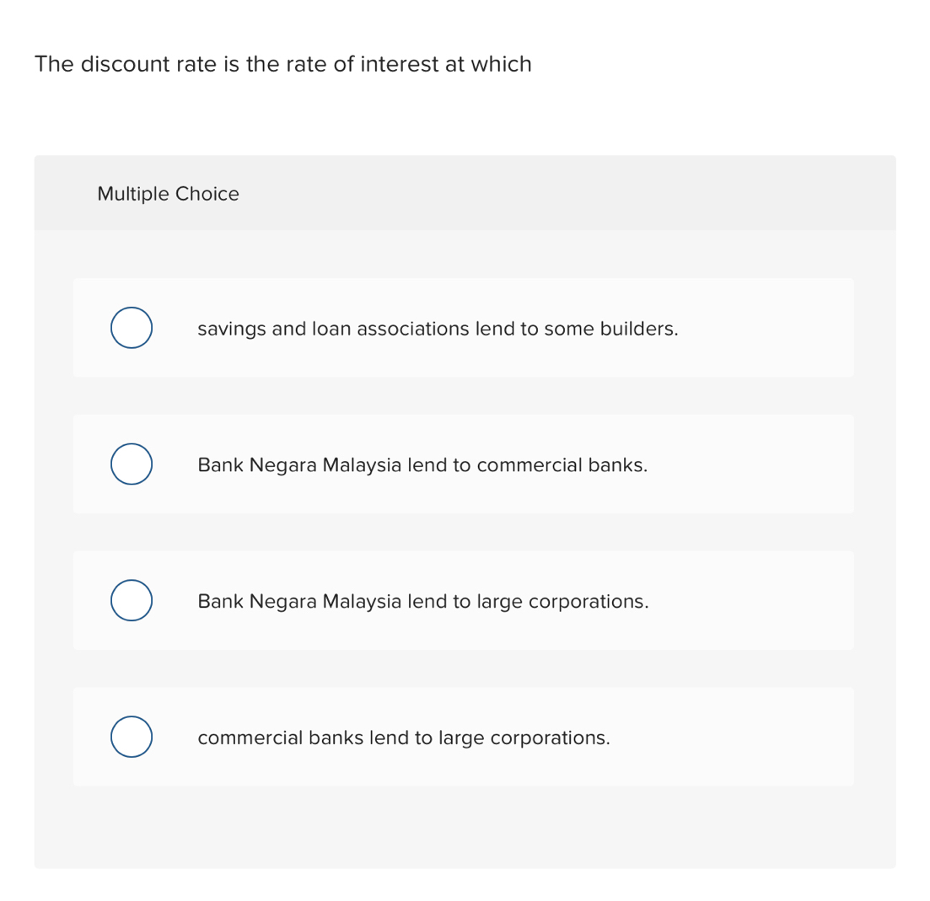Click 'Bank Negara Malaysia' in the second answer option
Screen dimensions: 930x901
299,465
